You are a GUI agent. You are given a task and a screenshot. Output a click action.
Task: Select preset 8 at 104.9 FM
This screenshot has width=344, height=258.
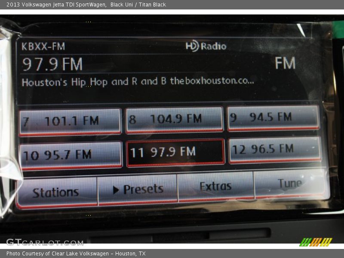pyautogui.click(x=174, y=119)
